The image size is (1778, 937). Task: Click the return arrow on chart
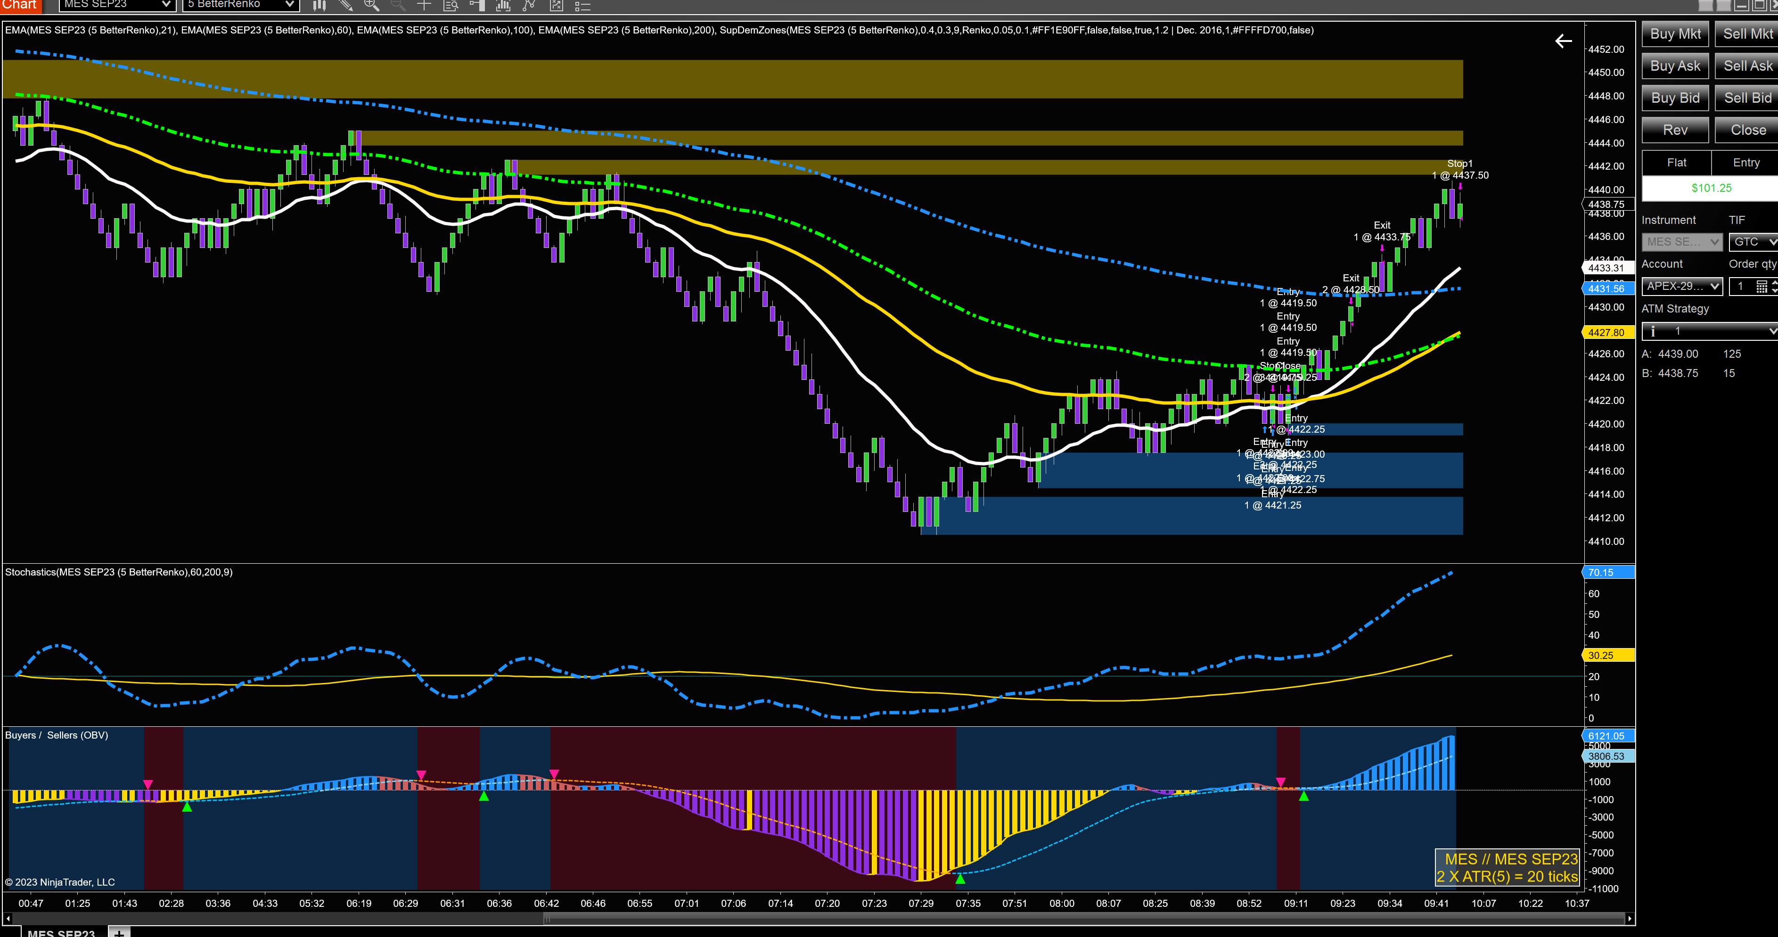pos(1563,41)
